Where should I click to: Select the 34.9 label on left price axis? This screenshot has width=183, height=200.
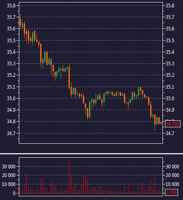click(11, 110)
